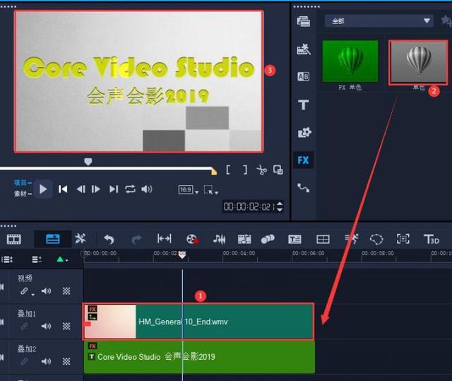Viewport: 452px width, 381px height.
Task: Mute the overlay 2 track
Action: click(46, 361)
